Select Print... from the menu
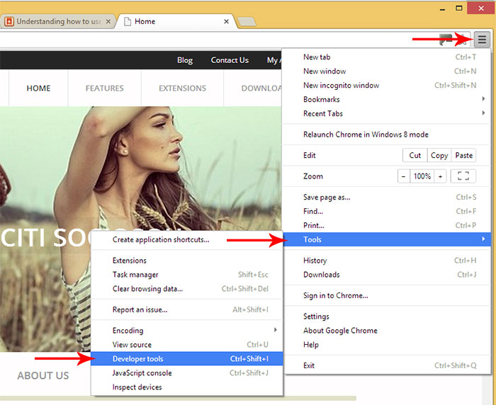Viewport: 496px width, 405px height. point(387,225)
